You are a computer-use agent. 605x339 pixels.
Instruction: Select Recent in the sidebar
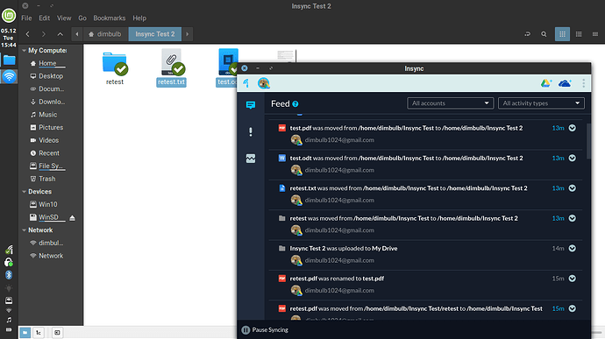pyautogui.click(x=45, y=153)
